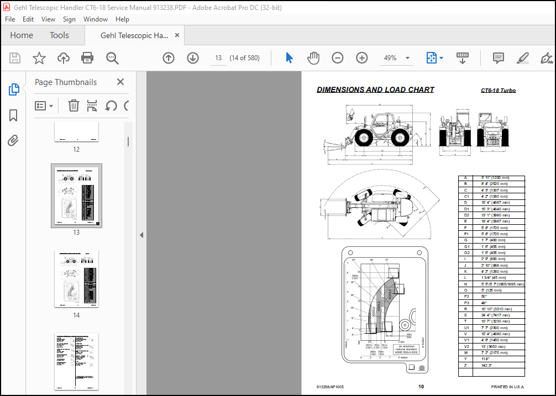Image resolution: width=556 pixels, height=396 pixels.
Task: Click the 913238/AP1005 footer text
Action: [330, 387]
